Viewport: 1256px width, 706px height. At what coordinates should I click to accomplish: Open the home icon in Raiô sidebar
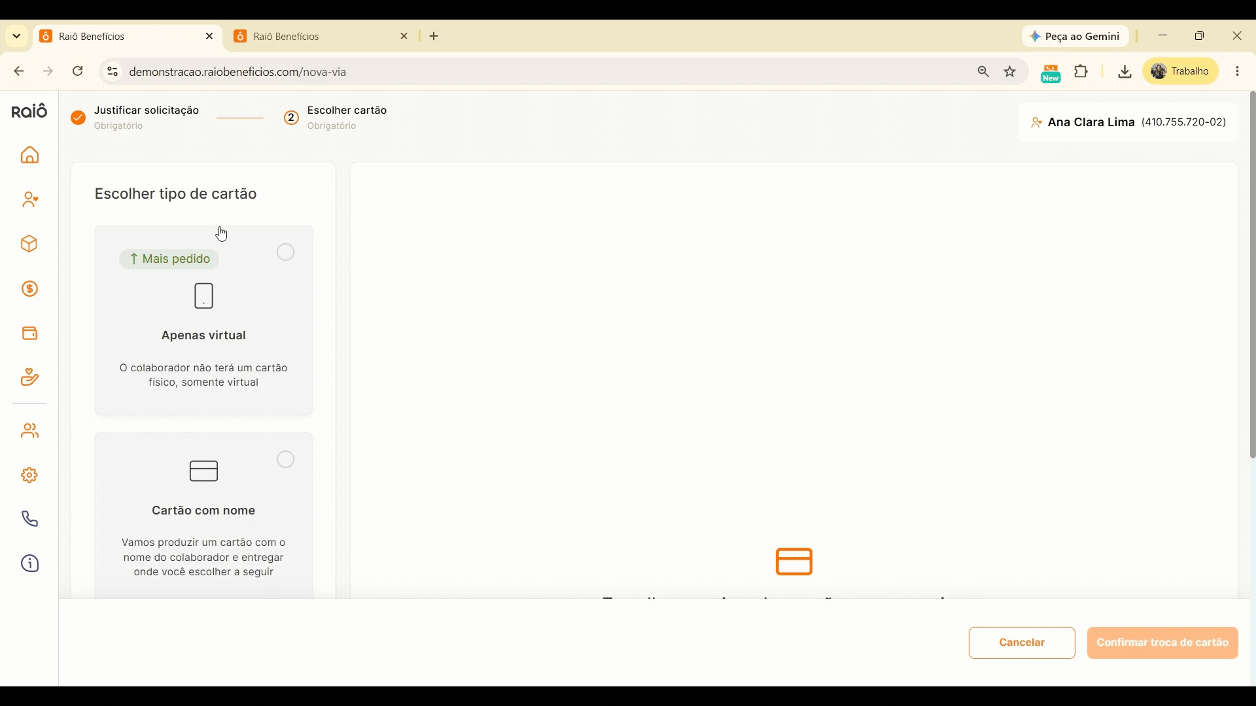[30, 156]
